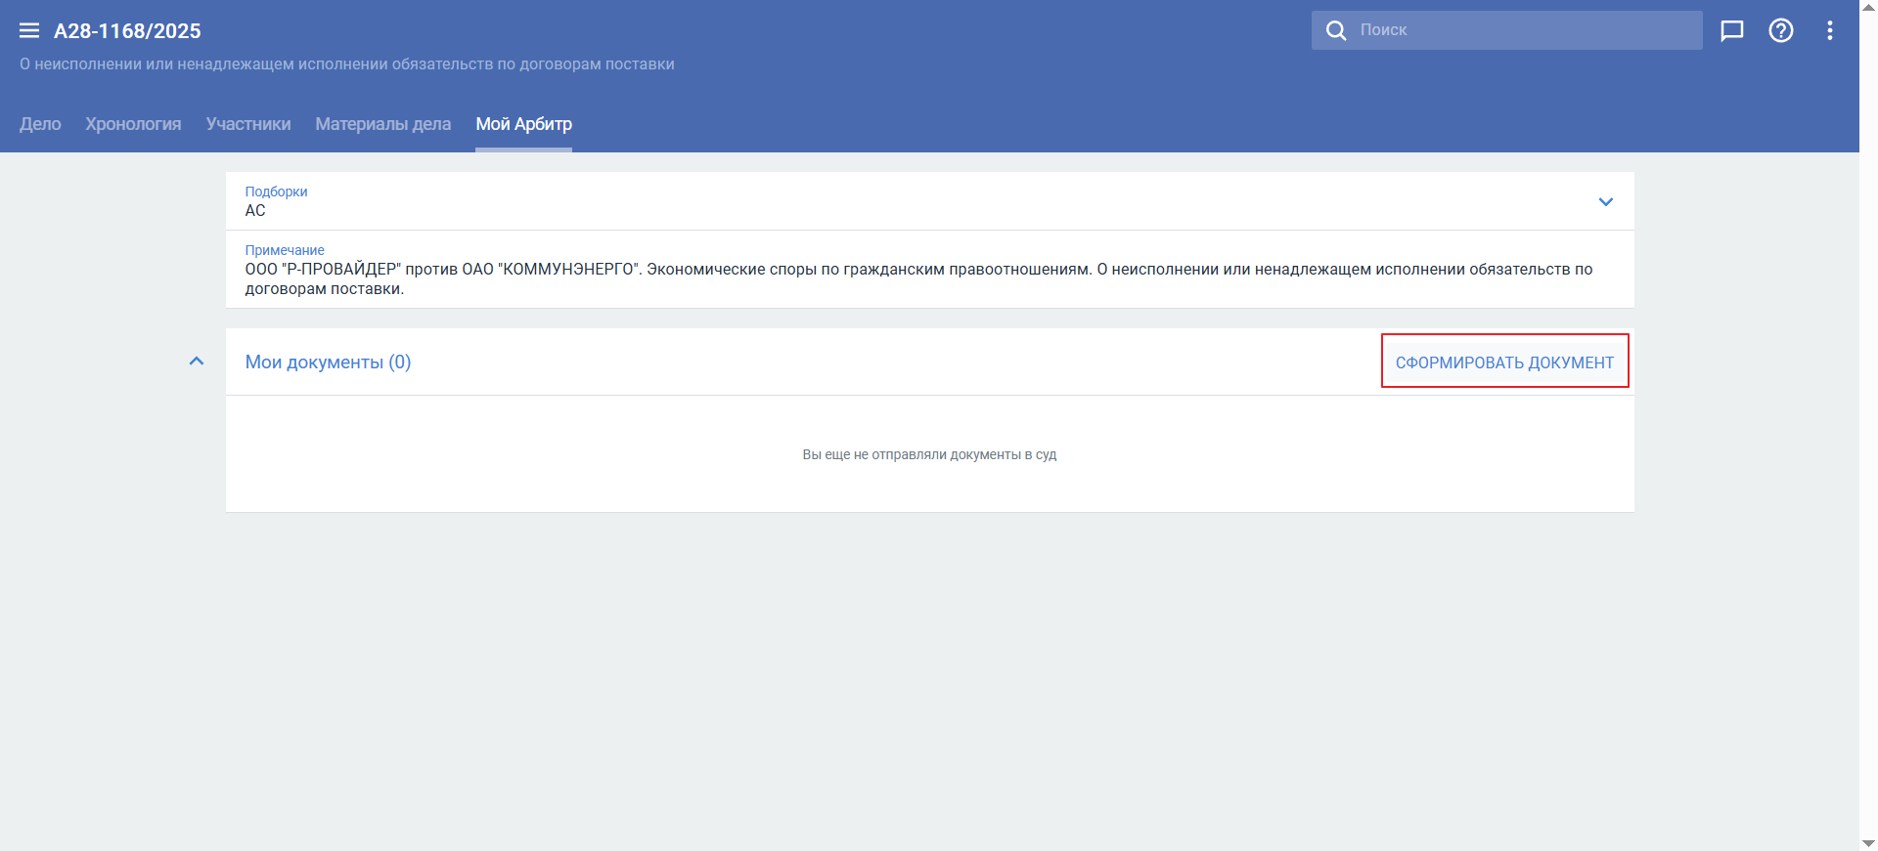Open the chat messages icon

1731,30
